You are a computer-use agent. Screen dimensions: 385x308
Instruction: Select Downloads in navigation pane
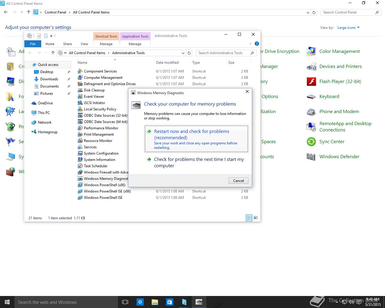[x=49, y=79]
